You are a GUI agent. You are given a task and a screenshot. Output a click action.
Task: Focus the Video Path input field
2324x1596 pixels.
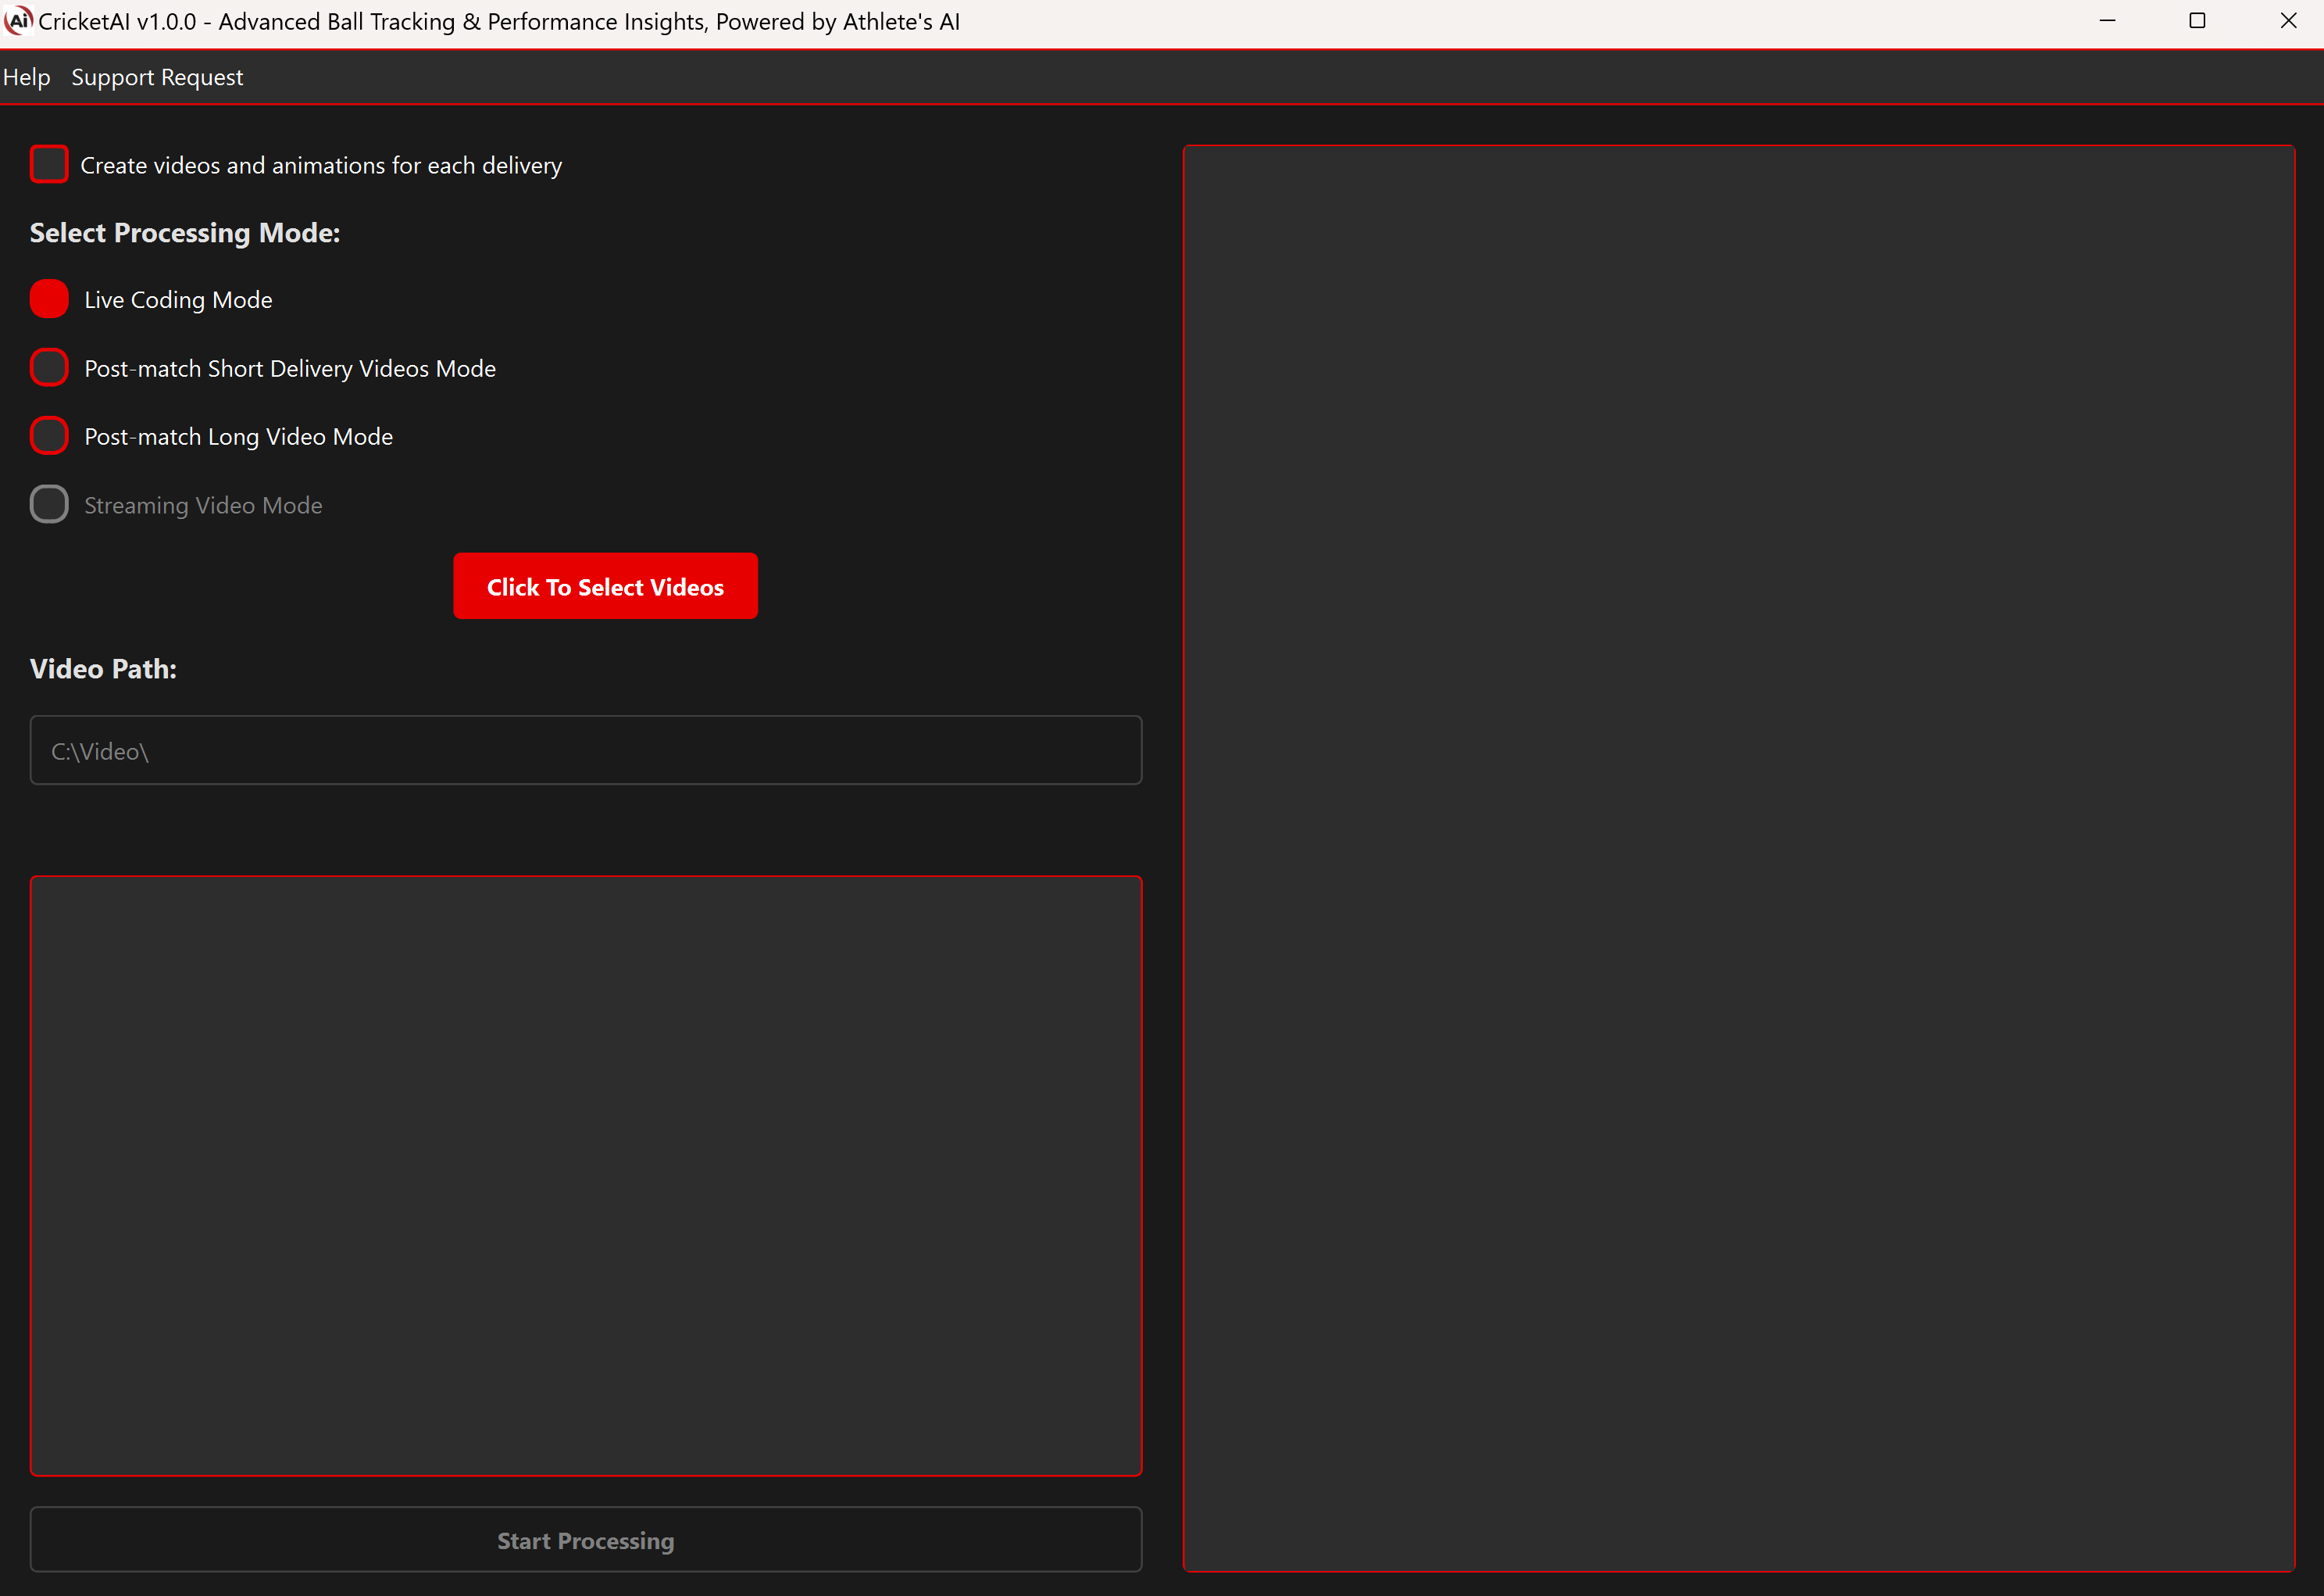coord(586,750)
